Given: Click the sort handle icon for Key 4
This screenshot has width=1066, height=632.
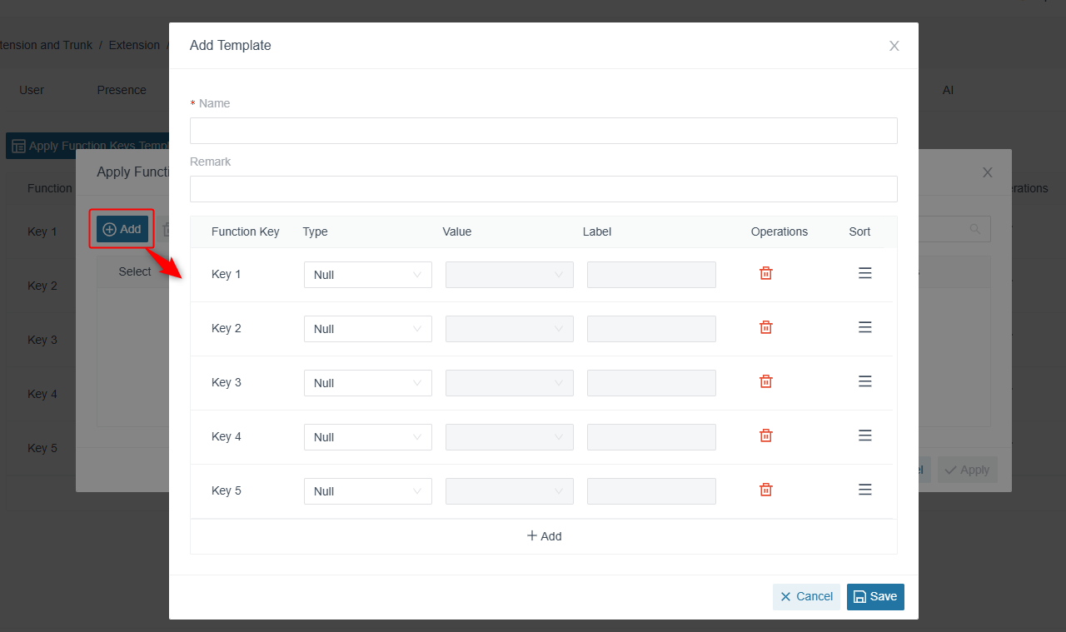Looking at the screenshot, I should 865,435.
